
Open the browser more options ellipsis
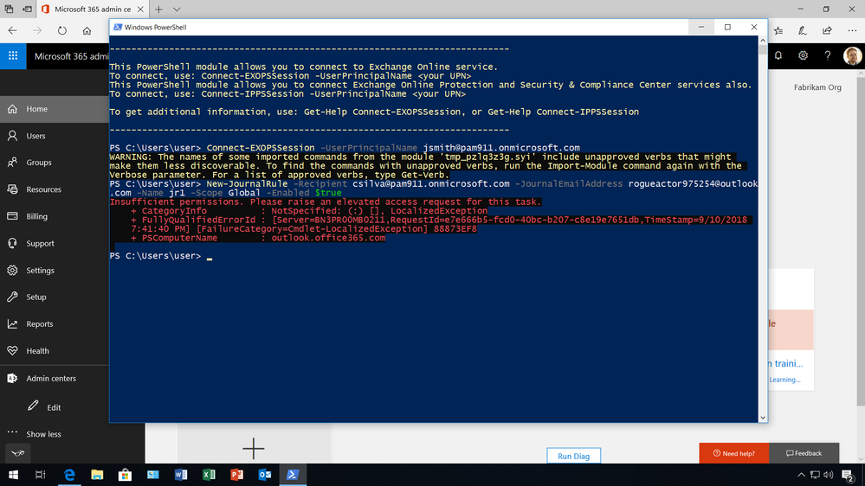point(852,31)
